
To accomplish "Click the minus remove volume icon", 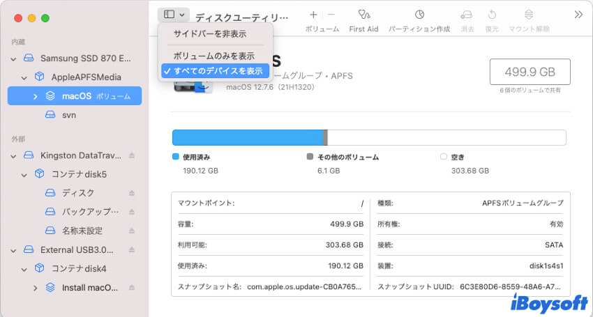I will click(331, 15).
